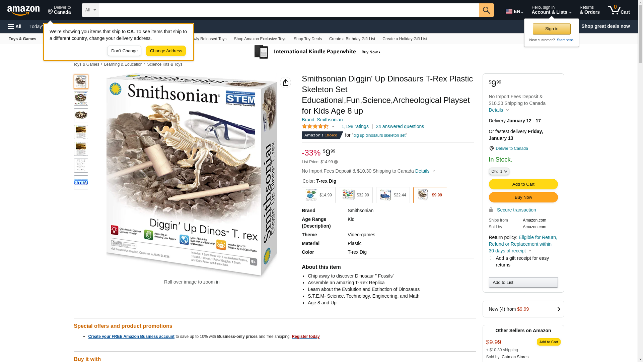The height and width of the screenshot is (362, 643).
Task: Select the $14.99 color variant swatch
Action: (318, 195)
